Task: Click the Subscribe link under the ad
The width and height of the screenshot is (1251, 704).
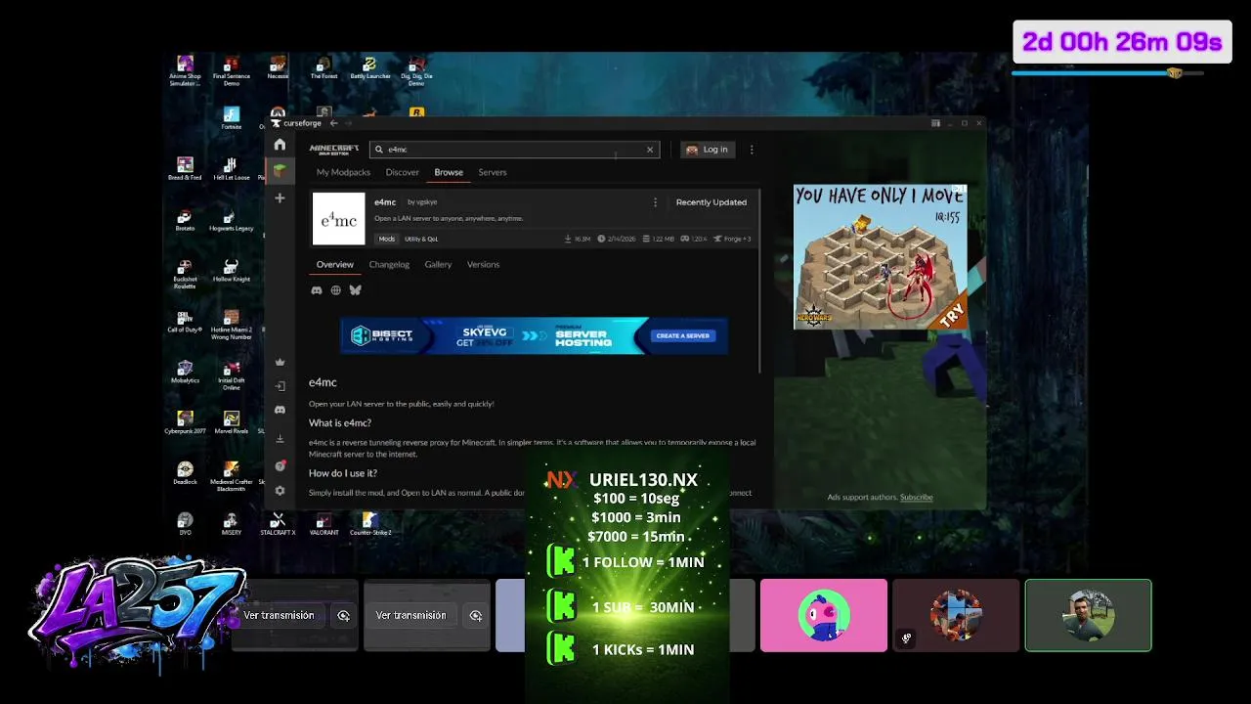Action: 916,497
